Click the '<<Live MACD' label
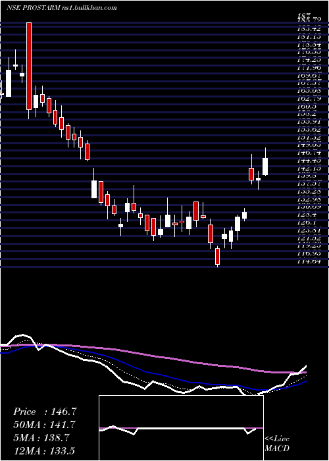This screenshot has width=329, height=461. (x=277, y=444)
